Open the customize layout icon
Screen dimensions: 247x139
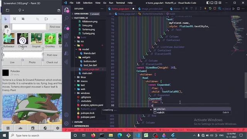coord(220,3)
